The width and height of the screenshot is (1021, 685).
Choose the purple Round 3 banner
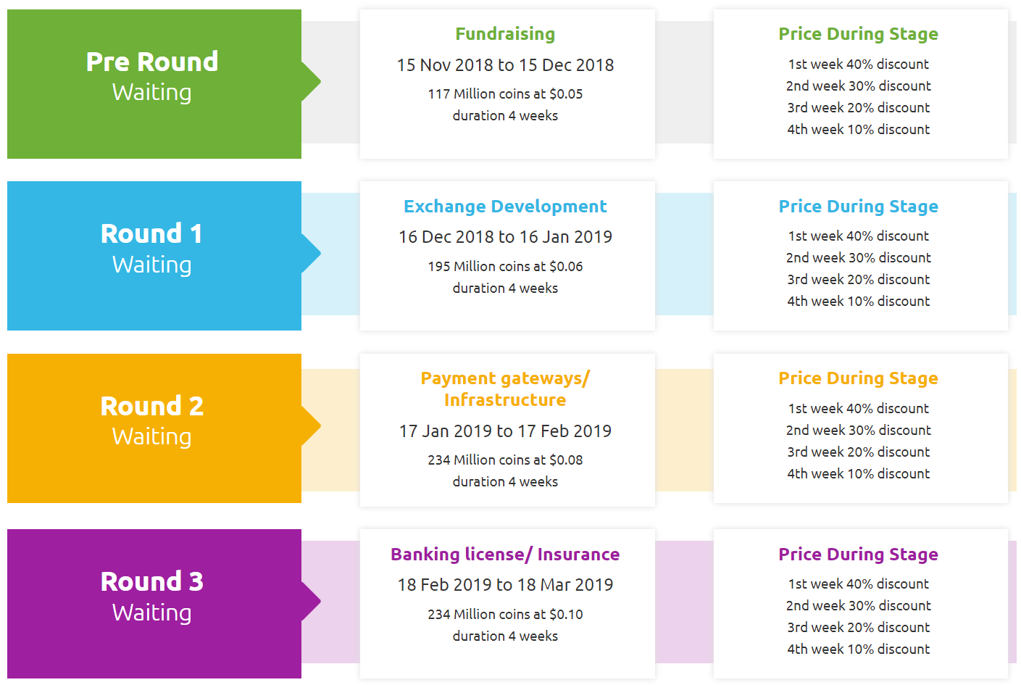click(x=154, y=604)
